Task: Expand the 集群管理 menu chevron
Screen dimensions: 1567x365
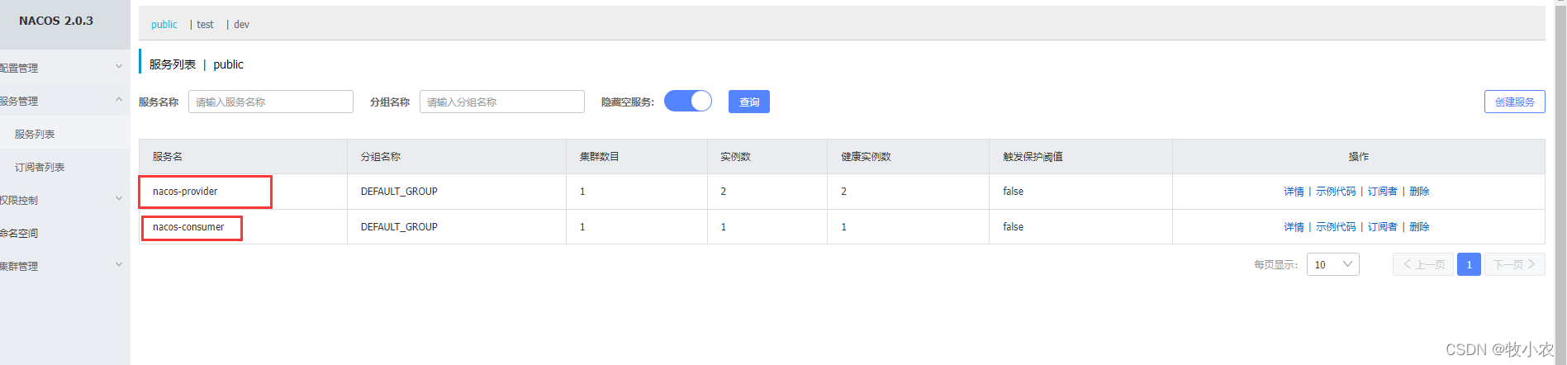Action: tap(119, 265)
